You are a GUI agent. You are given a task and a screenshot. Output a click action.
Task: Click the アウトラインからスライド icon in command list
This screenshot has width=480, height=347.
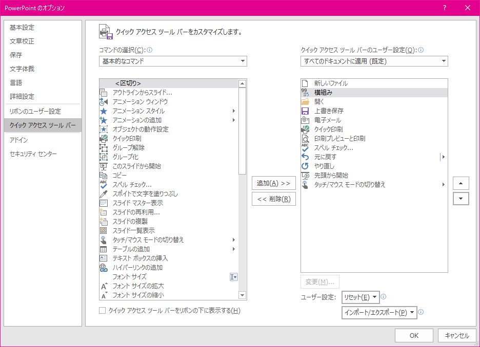tap(104, 93)
